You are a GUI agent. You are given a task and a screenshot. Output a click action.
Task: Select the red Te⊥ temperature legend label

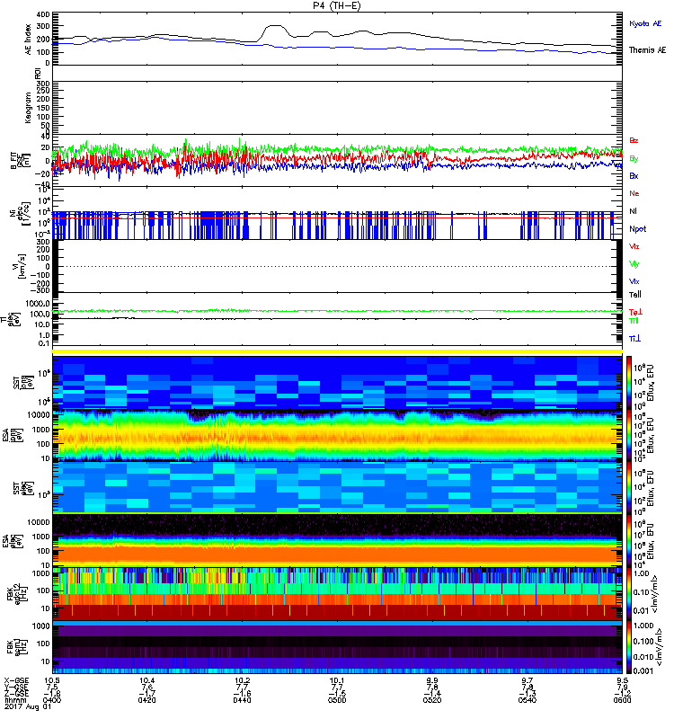click(x=635, y=312)
